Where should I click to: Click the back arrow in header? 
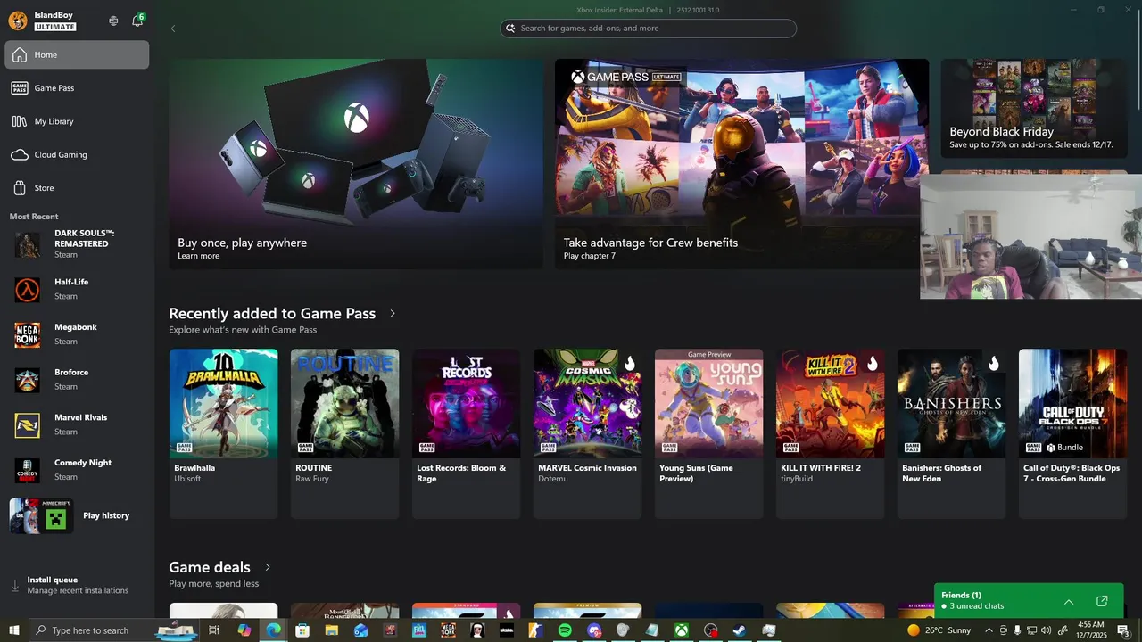point(173,29)
